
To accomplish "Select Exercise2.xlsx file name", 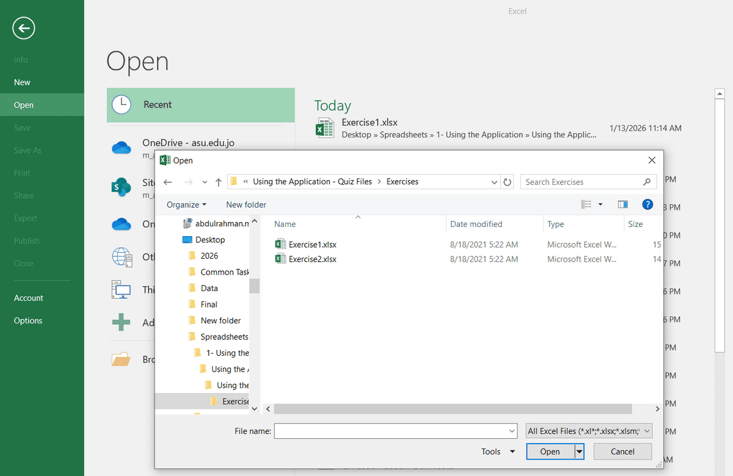I will [x=312, y=259].
